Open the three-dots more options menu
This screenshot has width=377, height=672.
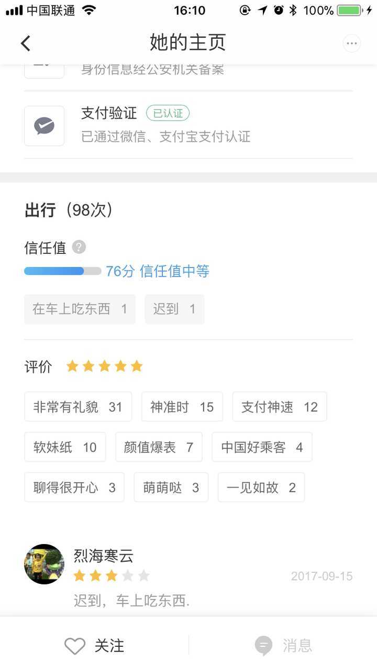pyautogui.click(x=352, y=44)
